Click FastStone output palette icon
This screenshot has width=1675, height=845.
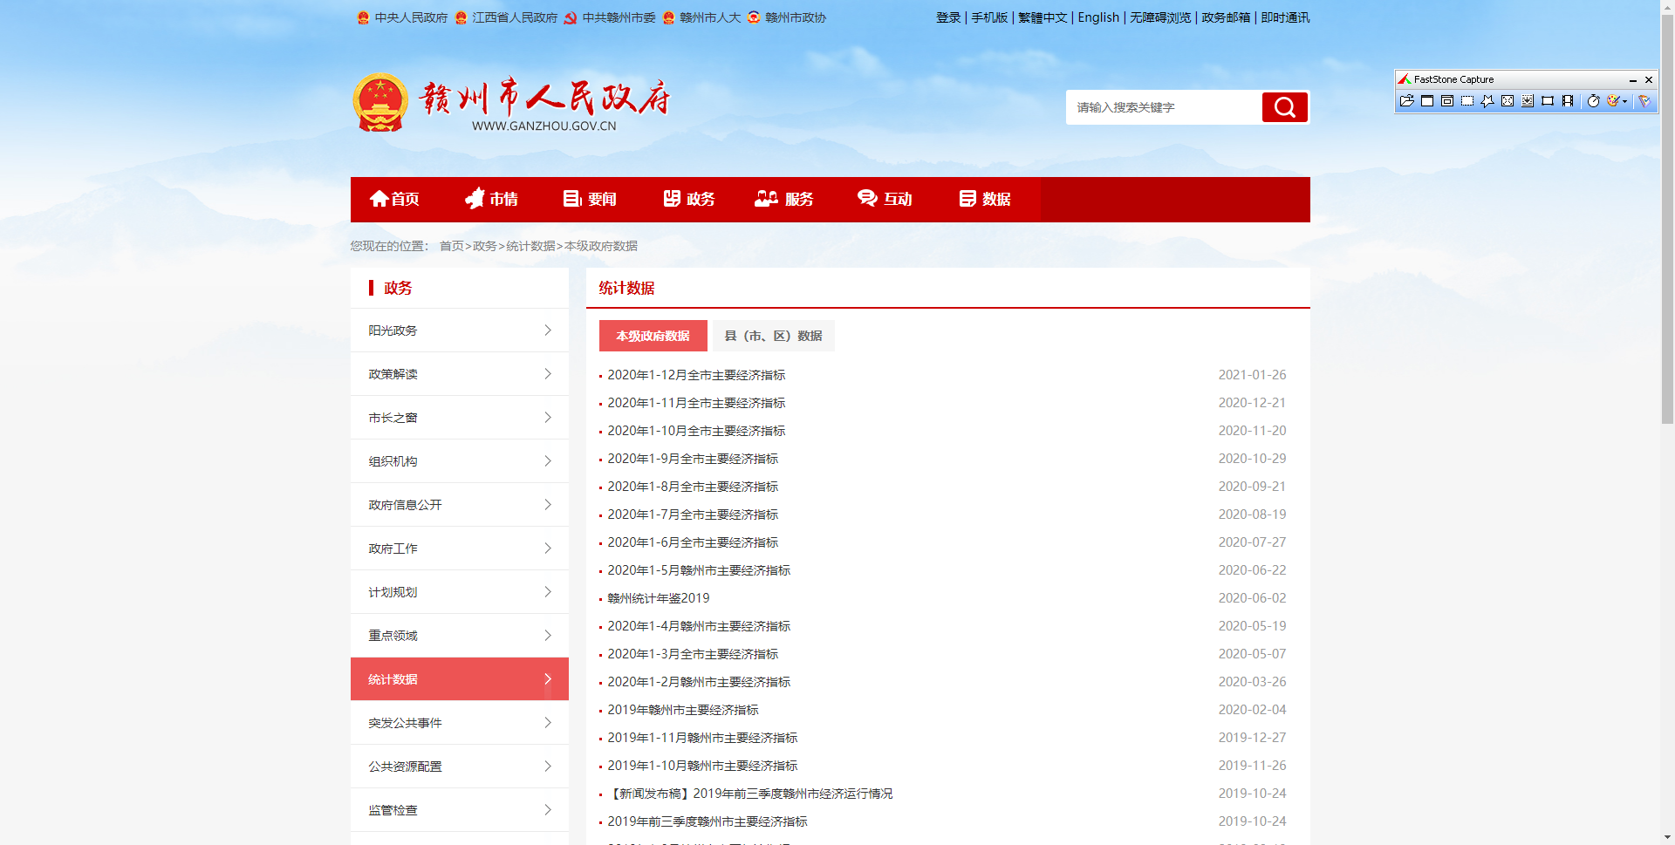point(1613,101)
